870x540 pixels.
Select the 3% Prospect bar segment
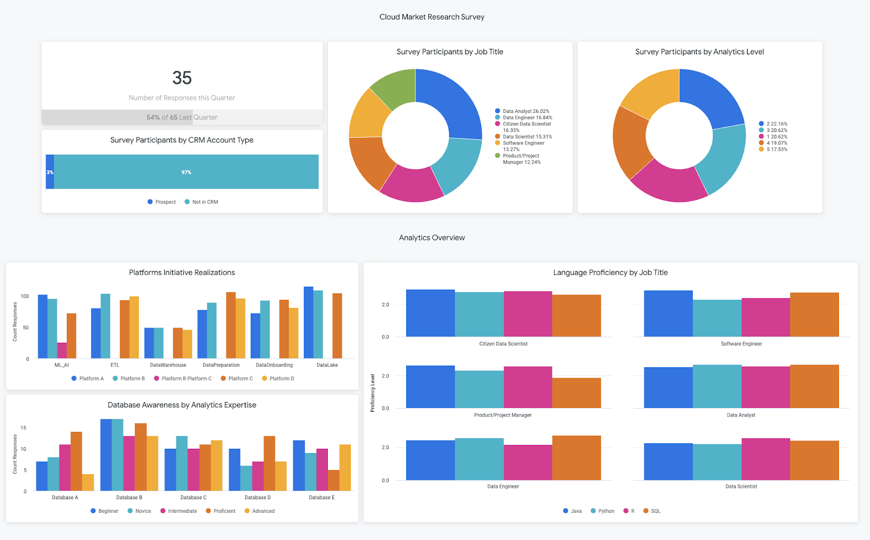49,172
